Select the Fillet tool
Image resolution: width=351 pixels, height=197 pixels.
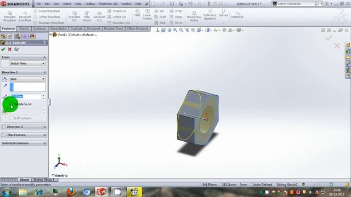137,13
